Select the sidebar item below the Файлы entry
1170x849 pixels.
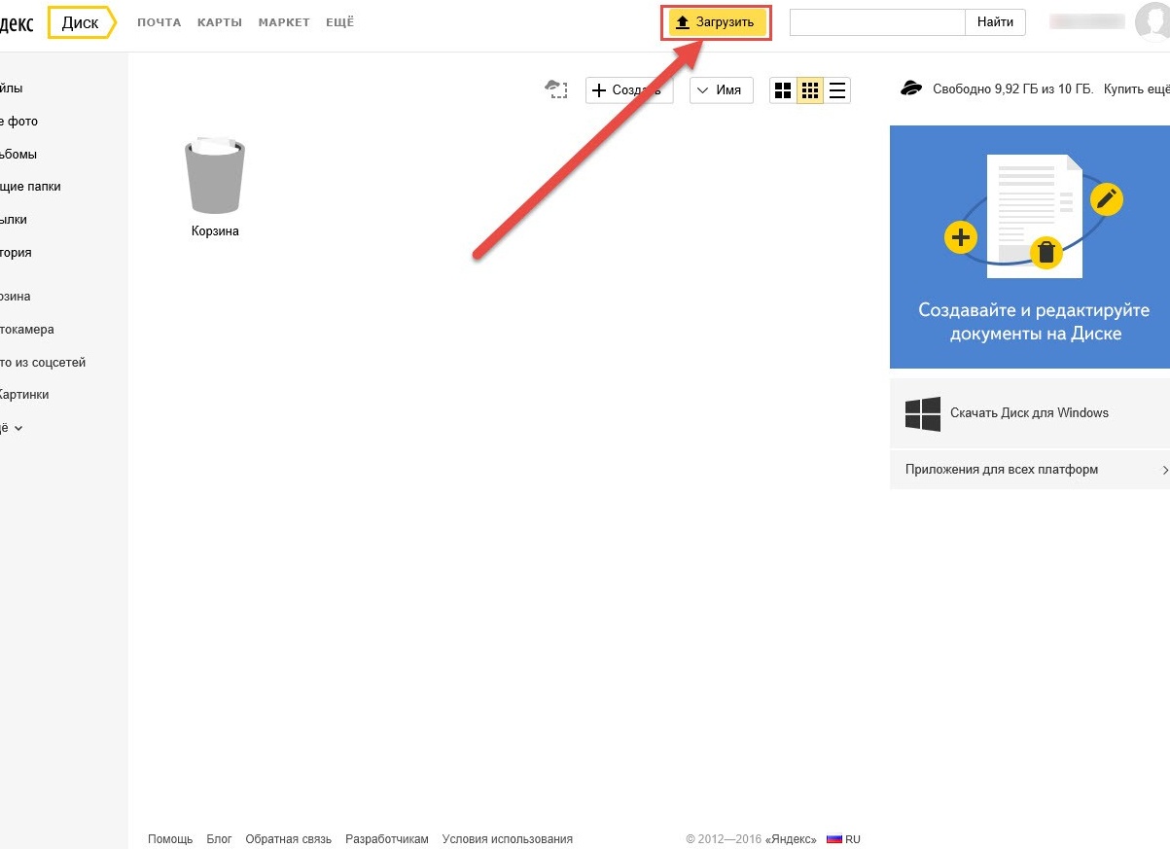[19, 122]
